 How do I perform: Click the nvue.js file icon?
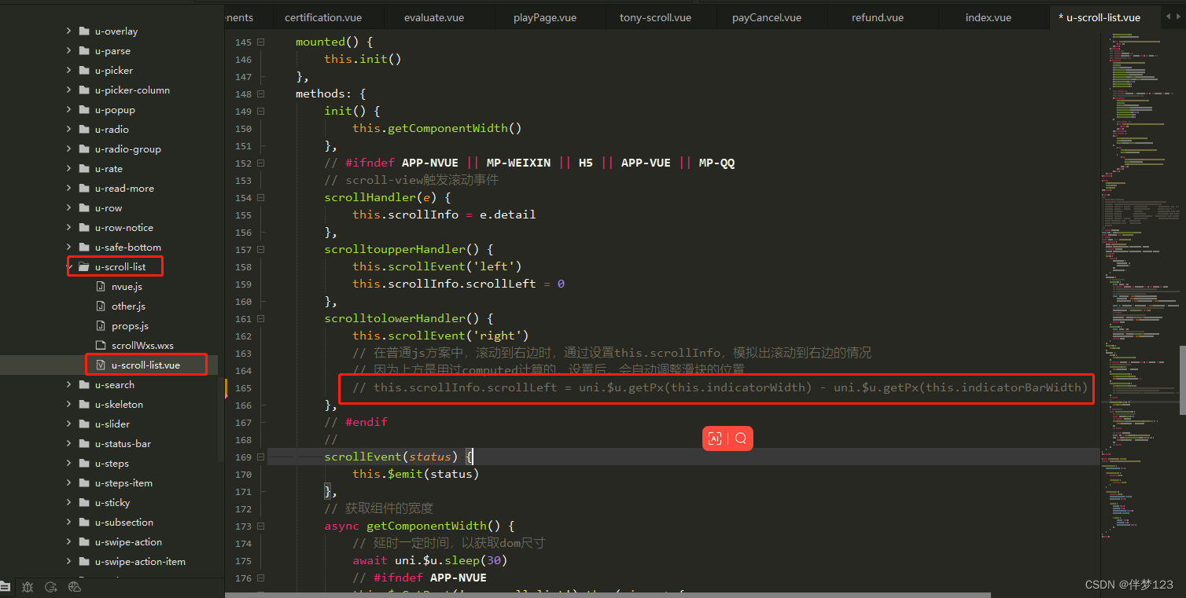pyautogui.click(x=101, y=286)
